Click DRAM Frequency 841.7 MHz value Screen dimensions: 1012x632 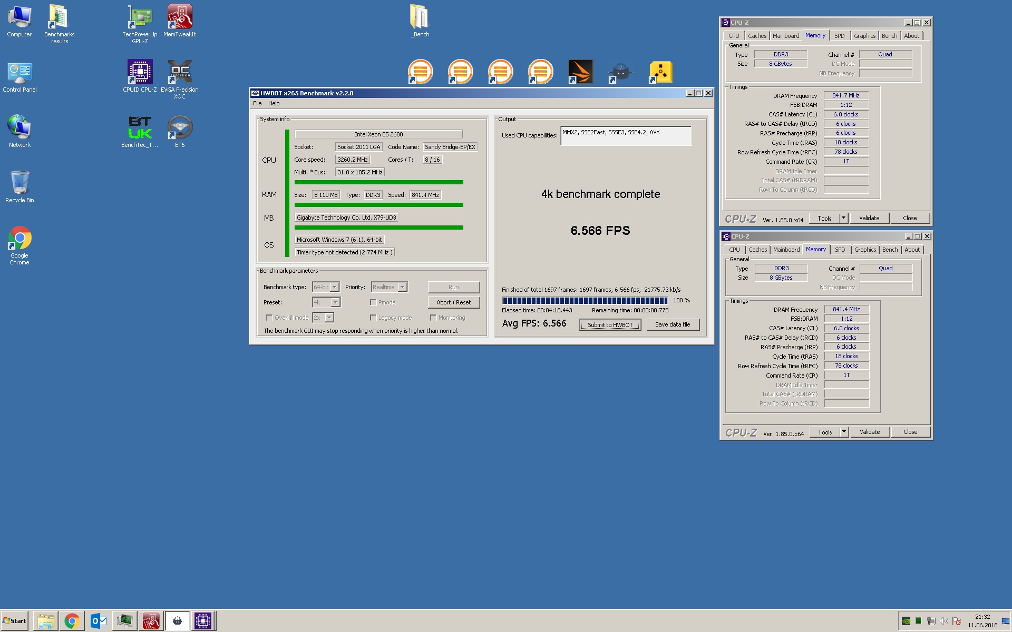[846, 95]
